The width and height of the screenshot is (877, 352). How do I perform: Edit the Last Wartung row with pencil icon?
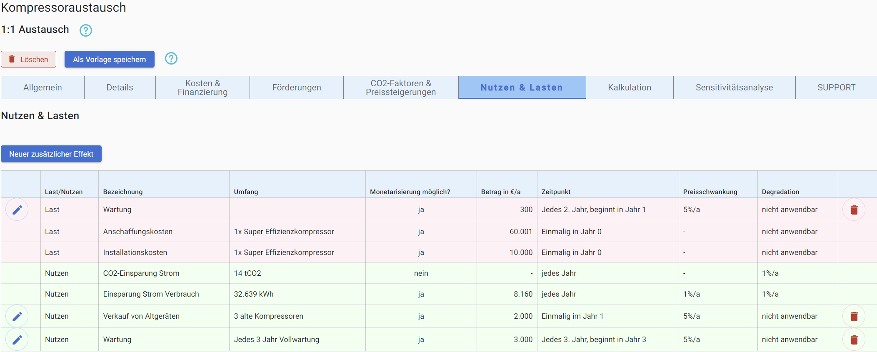(x=17, y=210)
